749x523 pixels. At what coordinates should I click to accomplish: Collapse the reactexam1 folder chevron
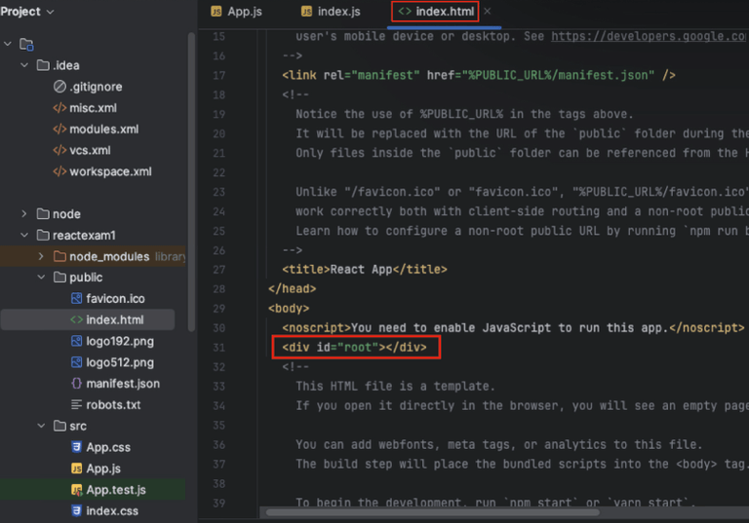[x=24, y=235]
